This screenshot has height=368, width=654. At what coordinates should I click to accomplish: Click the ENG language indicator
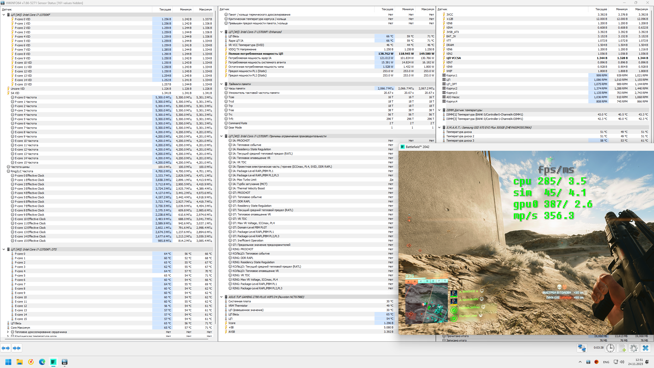click(606, 362)
